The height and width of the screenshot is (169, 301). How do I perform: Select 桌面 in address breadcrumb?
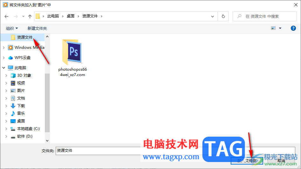click(70, 16)
